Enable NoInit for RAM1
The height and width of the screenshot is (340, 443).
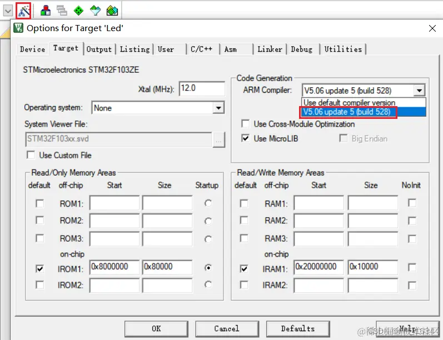coord(412,203)
